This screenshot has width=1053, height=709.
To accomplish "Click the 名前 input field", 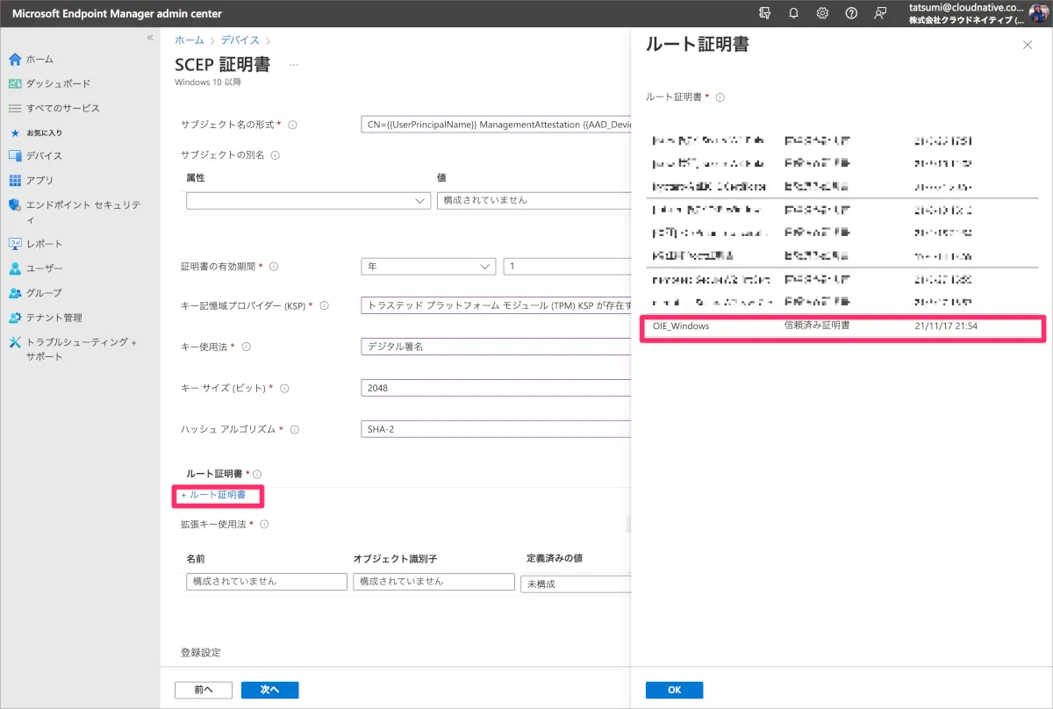I will (267, 582).
